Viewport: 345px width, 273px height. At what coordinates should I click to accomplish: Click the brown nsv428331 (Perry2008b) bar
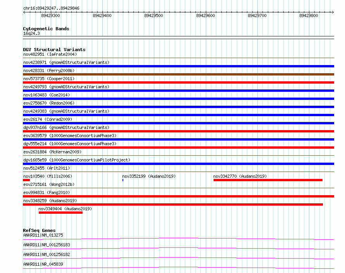coord(178,74)
